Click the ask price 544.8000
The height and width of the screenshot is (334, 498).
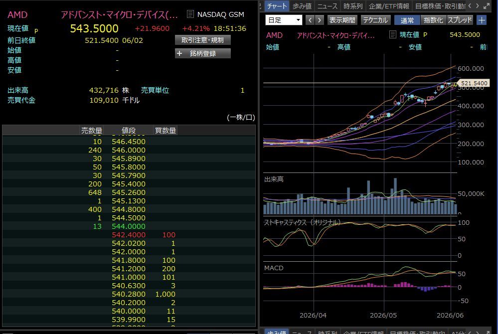coord(128,209)
